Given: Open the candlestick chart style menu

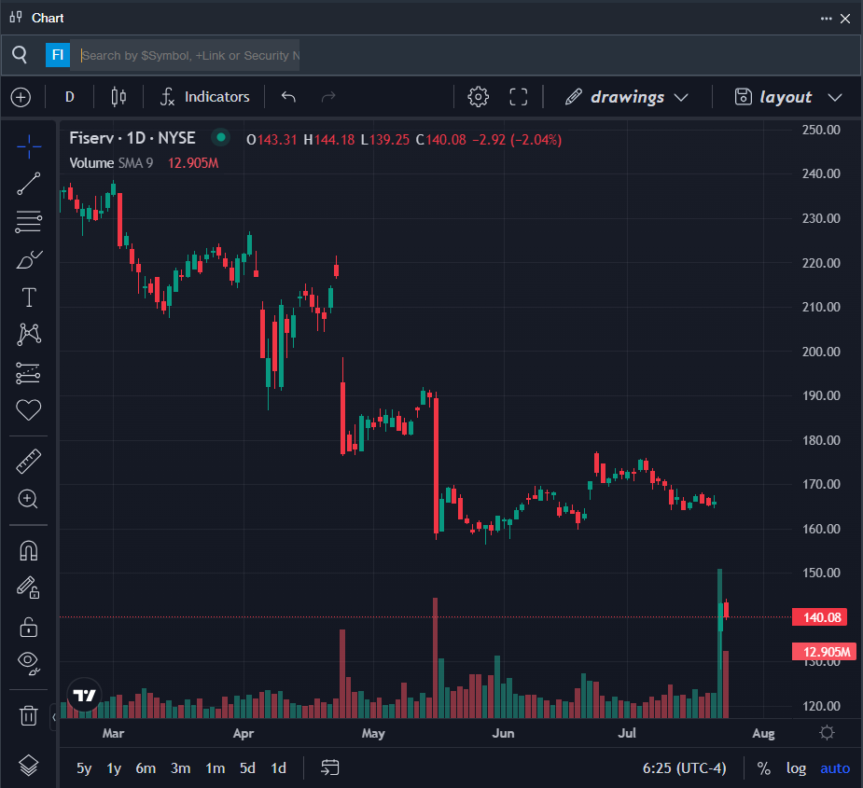Looking at the screenshot, I should point(118,97).
